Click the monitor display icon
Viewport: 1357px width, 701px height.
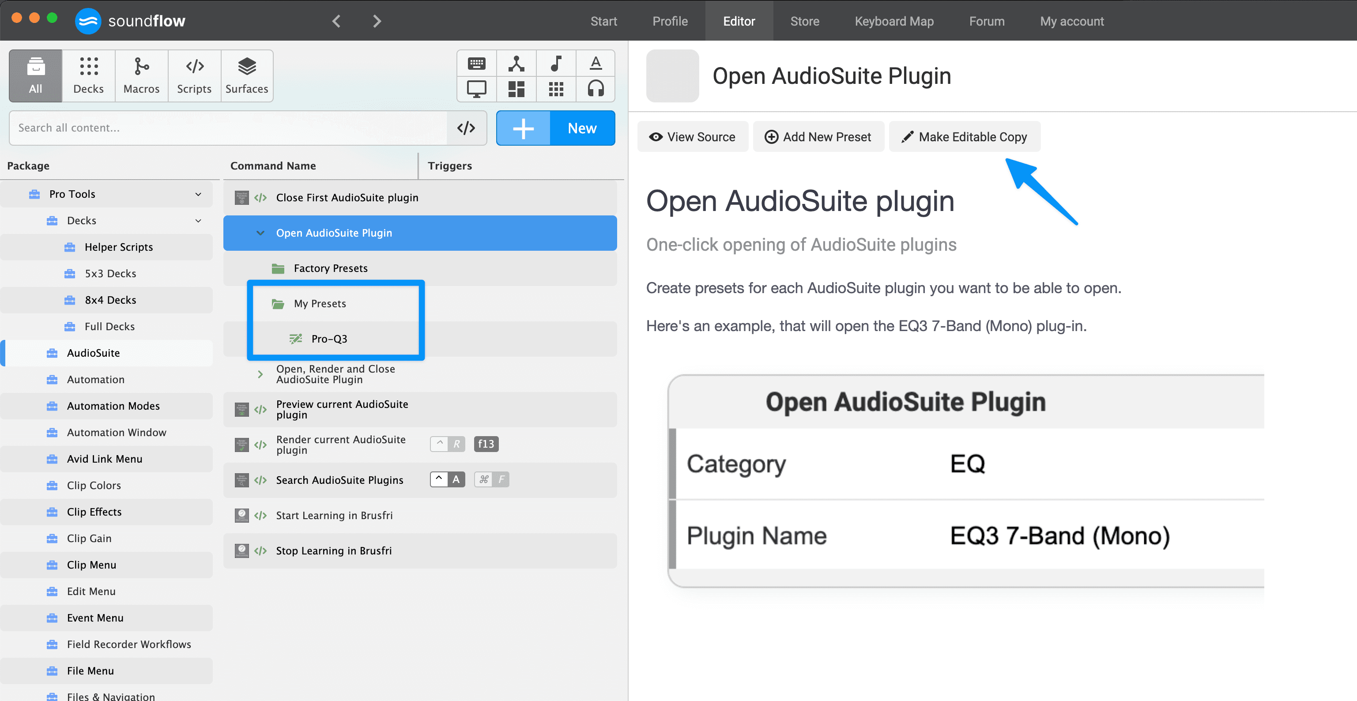point(476,88)
